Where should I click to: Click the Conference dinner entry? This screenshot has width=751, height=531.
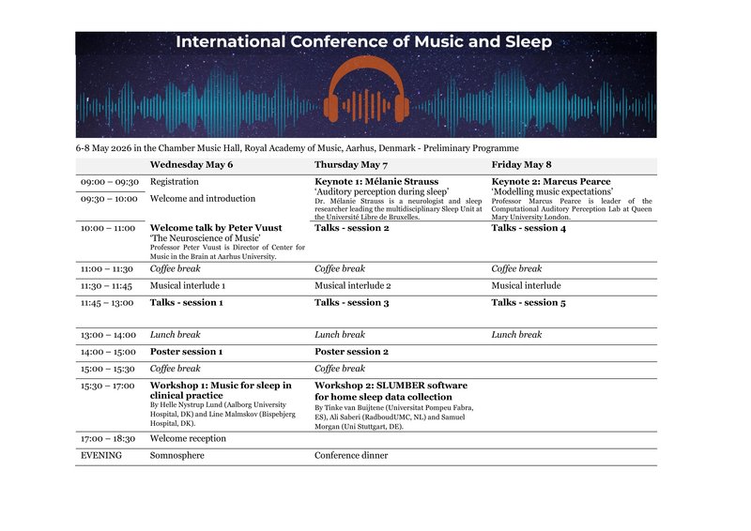pyautogui.click(x=351, y=456)
